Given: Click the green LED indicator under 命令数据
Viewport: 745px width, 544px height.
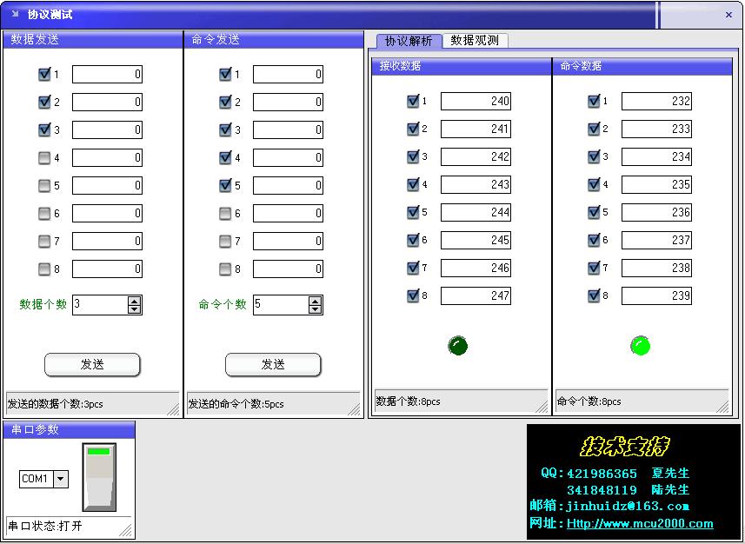Looking at the screenshot, I should pos(640,345).
